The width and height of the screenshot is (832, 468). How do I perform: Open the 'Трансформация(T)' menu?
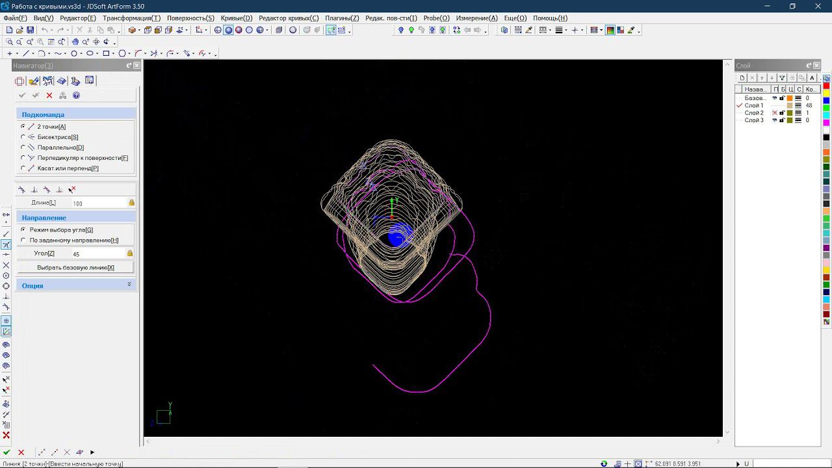131,18
